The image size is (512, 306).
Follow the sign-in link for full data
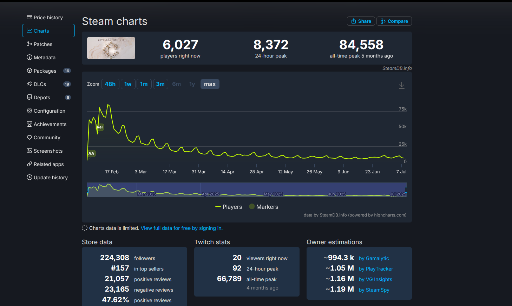[182, 228]
